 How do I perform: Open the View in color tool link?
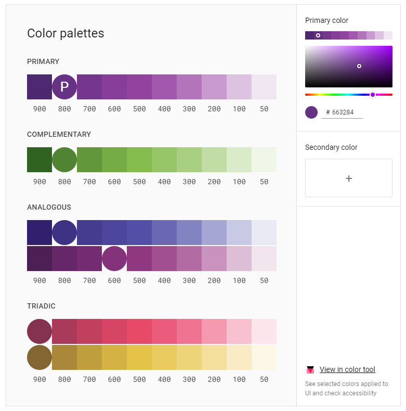pos(347,370)
